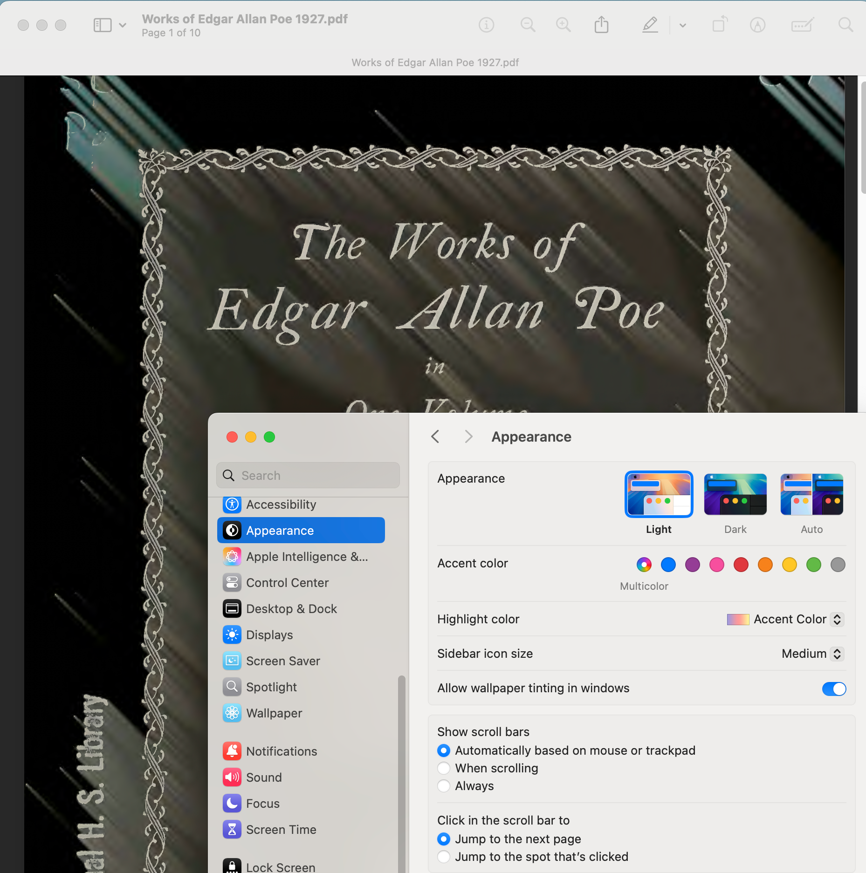Click the Lock Screen icon
866x873 pixels.
point(232,866)
